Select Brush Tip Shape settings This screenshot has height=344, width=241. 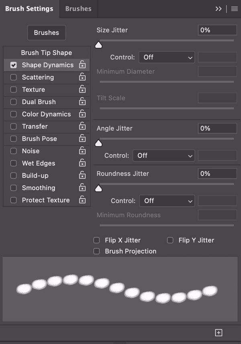[47, 53]
